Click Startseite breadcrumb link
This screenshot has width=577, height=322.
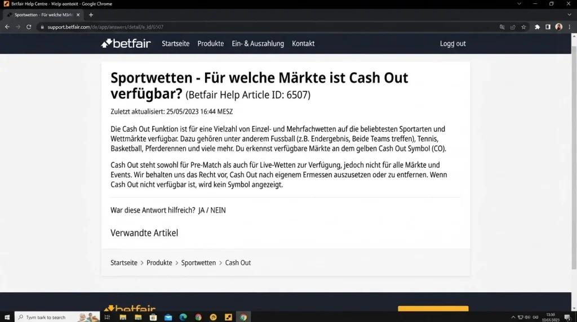tap(123, 262)
